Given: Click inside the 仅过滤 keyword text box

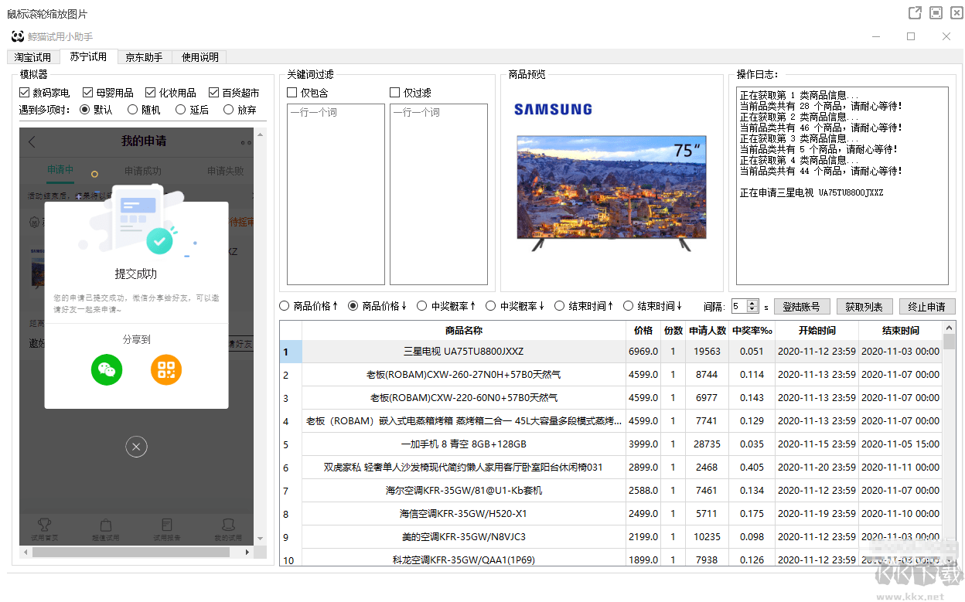Looking at the screenshot, I should point(438,194).
